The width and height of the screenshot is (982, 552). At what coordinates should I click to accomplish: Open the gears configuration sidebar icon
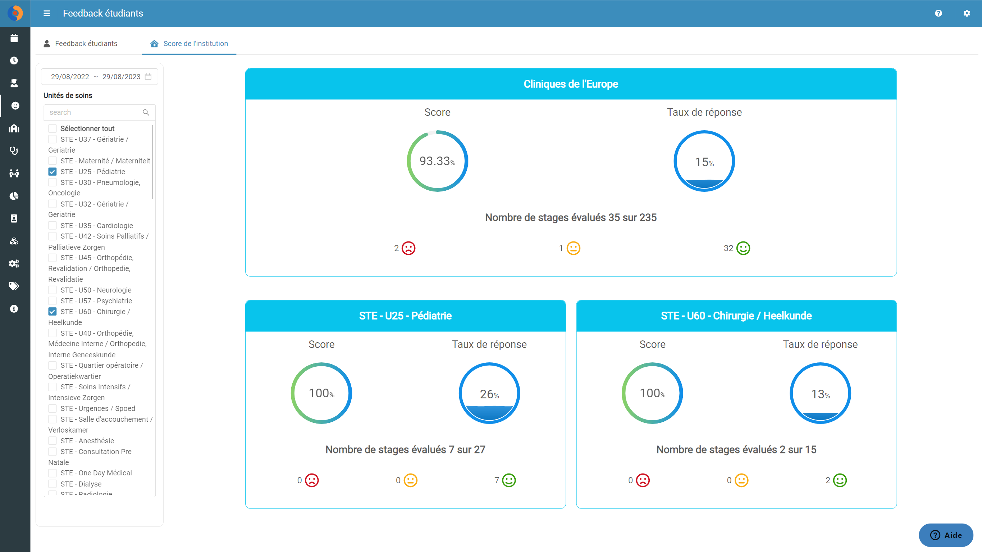pos(14,263)
